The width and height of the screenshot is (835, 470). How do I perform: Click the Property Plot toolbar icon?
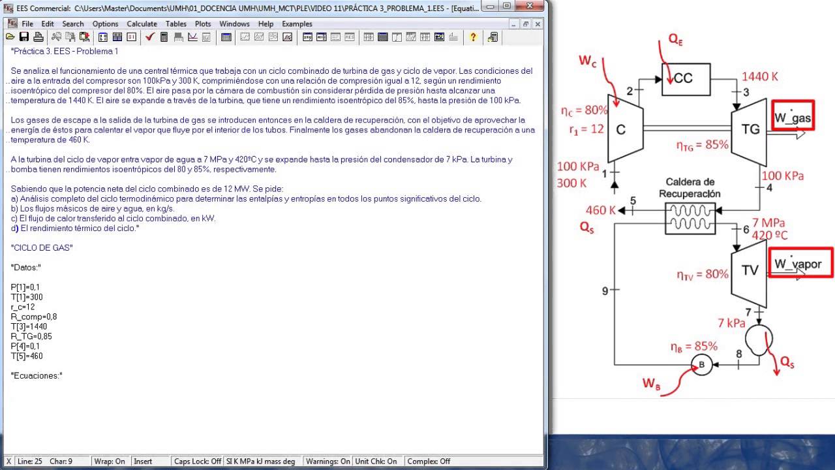point(288,37)
